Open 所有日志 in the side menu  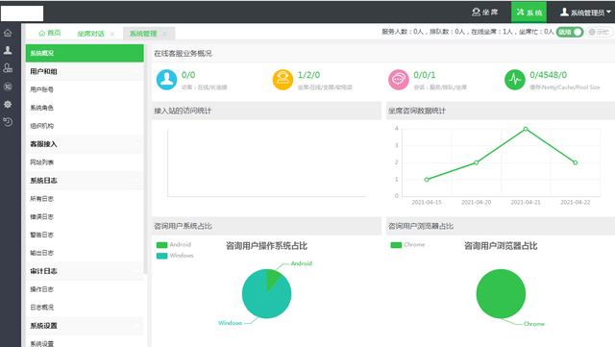[85, 199]
